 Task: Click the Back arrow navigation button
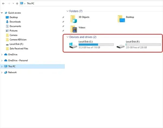(4, 4)
